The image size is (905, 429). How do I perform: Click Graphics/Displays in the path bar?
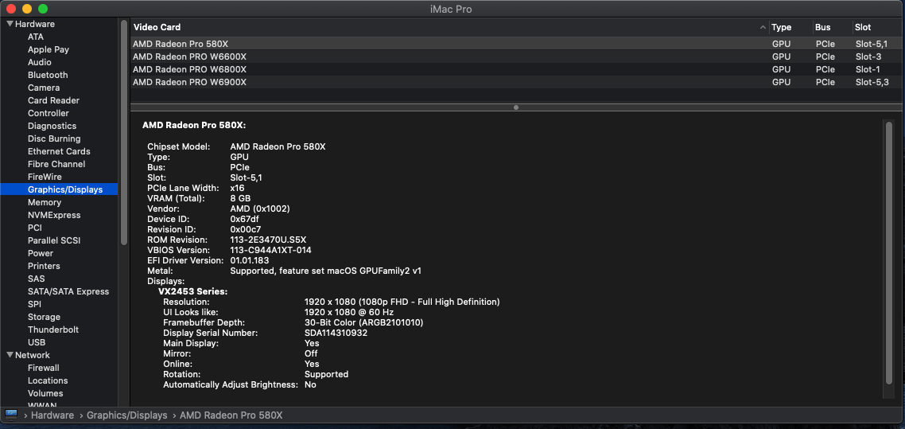pos(127,415)
